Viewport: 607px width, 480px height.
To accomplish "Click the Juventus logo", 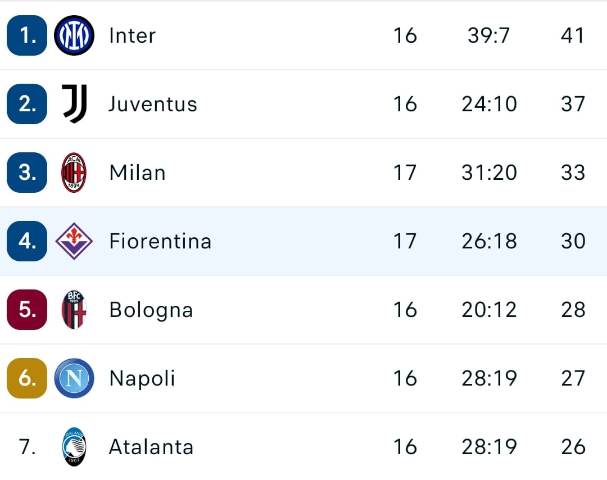I will click(x=74, y=104).
